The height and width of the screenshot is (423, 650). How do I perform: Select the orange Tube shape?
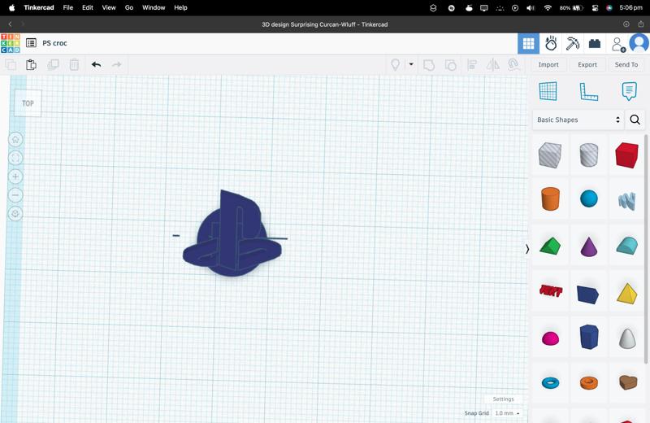[x=588, y=382]
